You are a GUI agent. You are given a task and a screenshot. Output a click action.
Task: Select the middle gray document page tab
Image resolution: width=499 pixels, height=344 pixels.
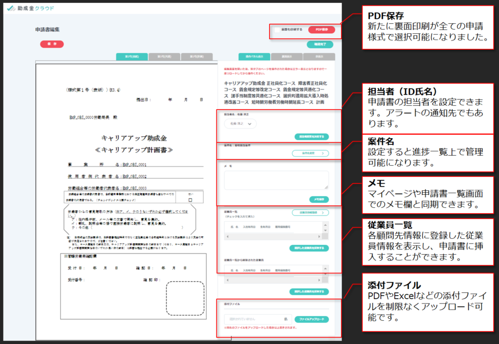tap(165, 57)
